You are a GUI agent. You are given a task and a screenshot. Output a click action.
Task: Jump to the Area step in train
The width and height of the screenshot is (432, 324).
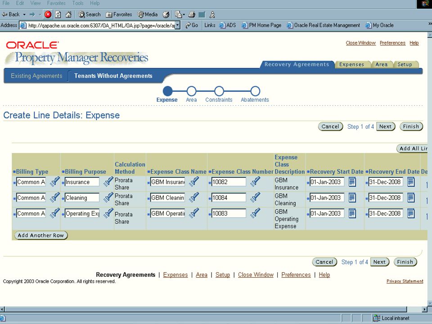click(191, 91)
